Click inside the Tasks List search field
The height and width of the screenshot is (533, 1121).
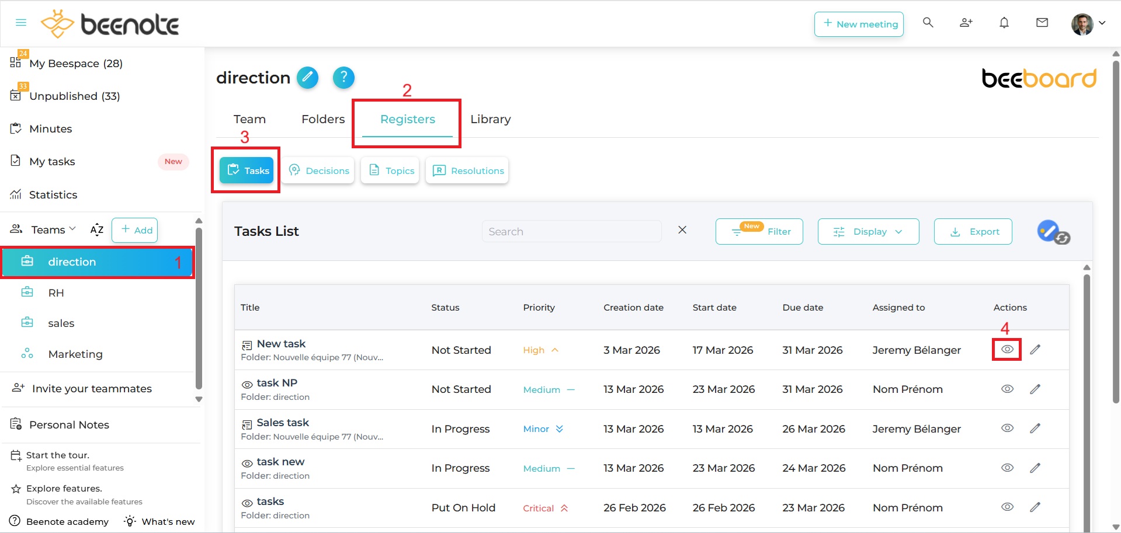point(571,231)
